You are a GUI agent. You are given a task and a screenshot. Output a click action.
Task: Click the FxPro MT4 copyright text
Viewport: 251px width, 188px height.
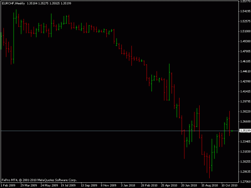tap(39, 180)
